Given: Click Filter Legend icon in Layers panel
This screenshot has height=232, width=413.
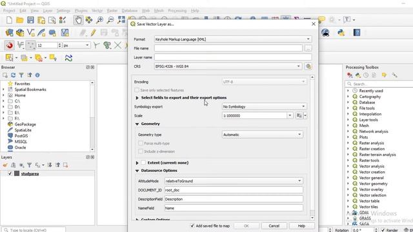Looking at the screenshot, I should coord(29,165).
